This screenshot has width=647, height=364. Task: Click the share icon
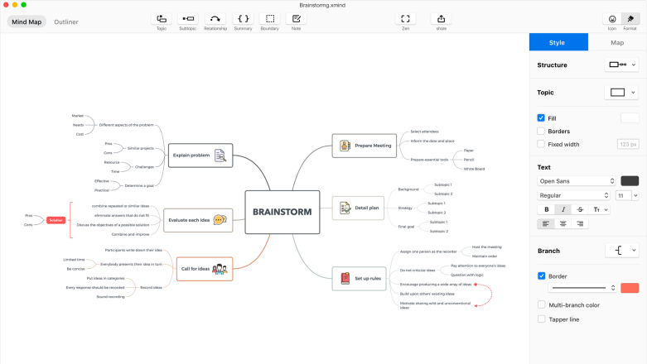point(442,18)
